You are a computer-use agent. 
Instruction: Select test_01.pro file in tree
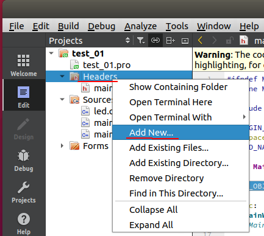tap(107, 65)
